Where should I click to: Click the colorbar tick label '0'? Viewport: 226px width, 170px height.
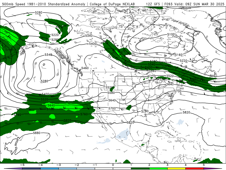[x=113, y=165]
